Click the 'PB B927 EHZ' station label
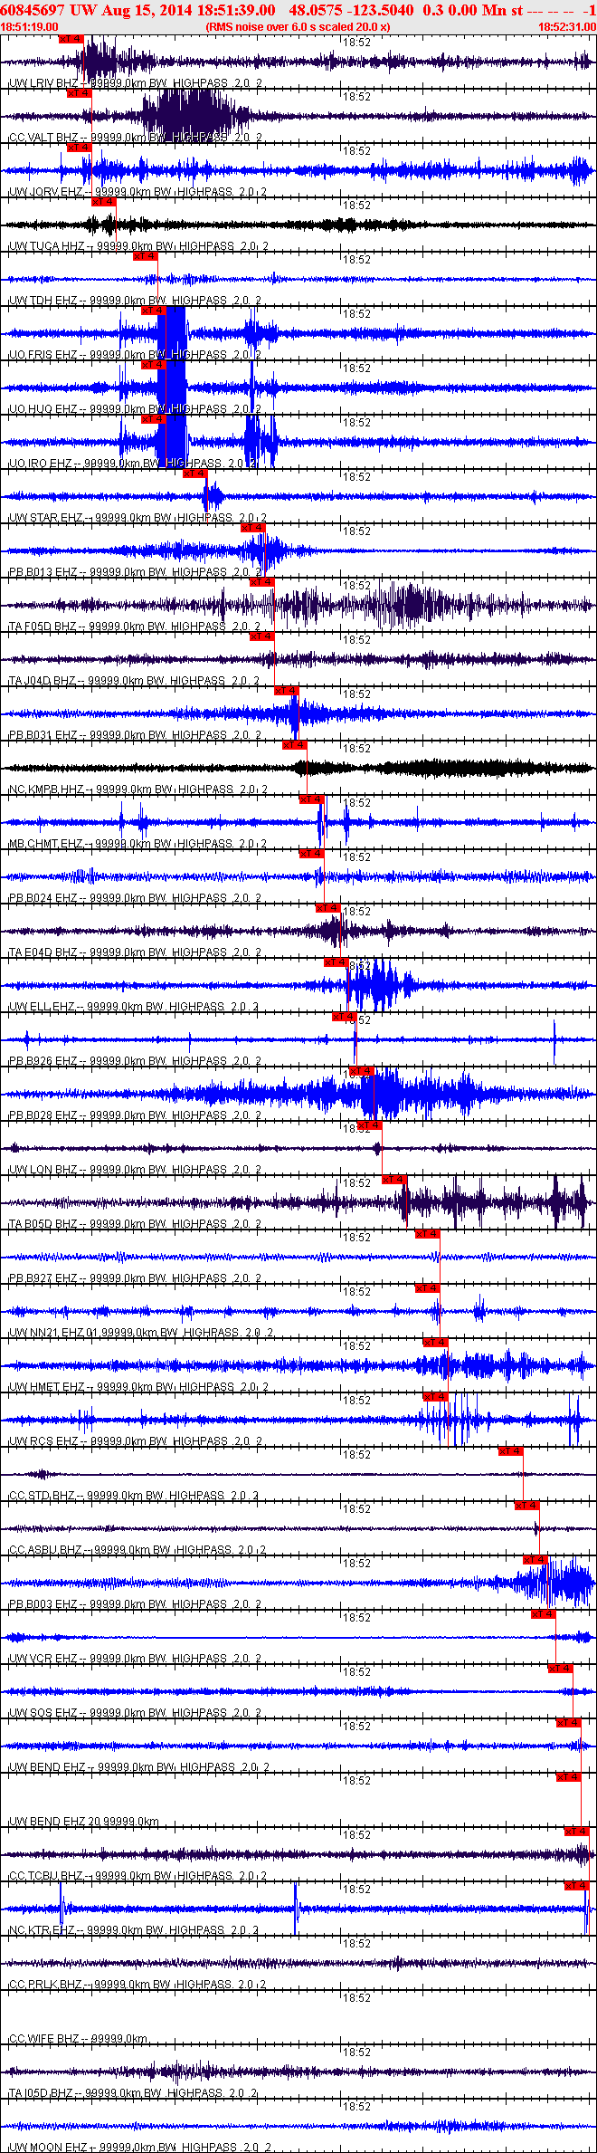The width and height of the screenshot is (597, 2153). pos(43,1278)
